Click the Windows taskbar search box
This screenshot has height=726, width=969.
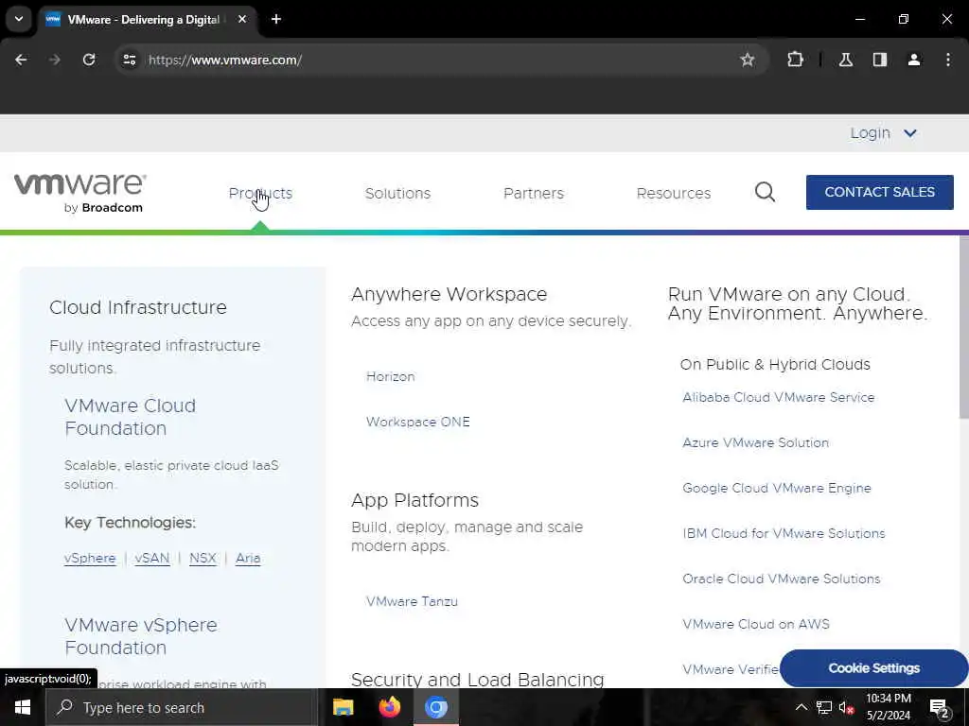181,707
